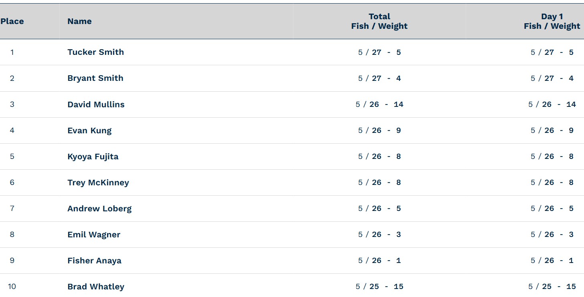The image size is (584, 297).
Task: Open Evan Kung's angler page
Action: (89, 130)
